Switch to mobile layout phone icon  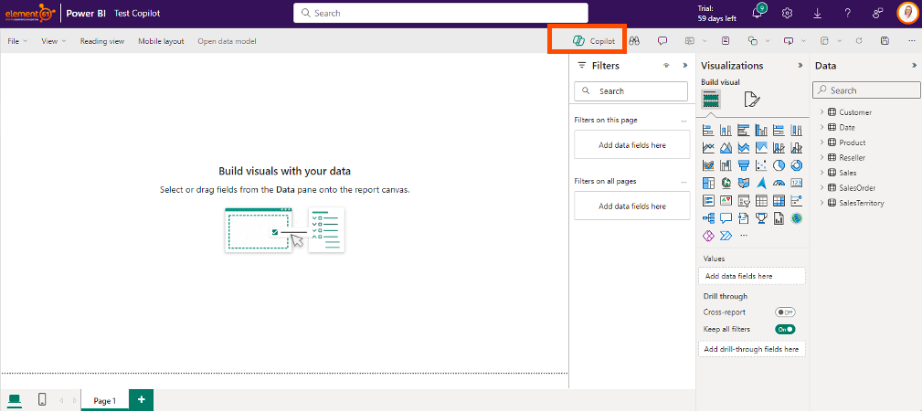42,400
